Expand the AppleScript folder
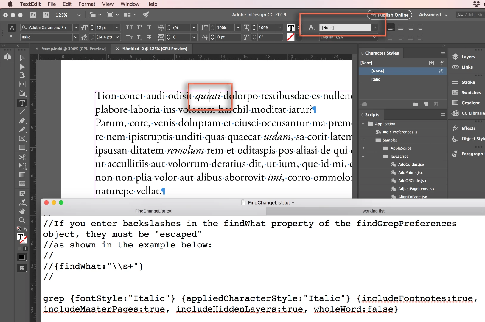485x322 pixels. (x=363, y=148)
